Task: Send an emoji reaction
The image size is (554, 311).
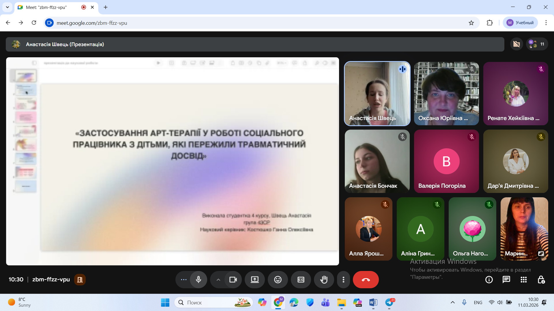Action: [278, 279]
